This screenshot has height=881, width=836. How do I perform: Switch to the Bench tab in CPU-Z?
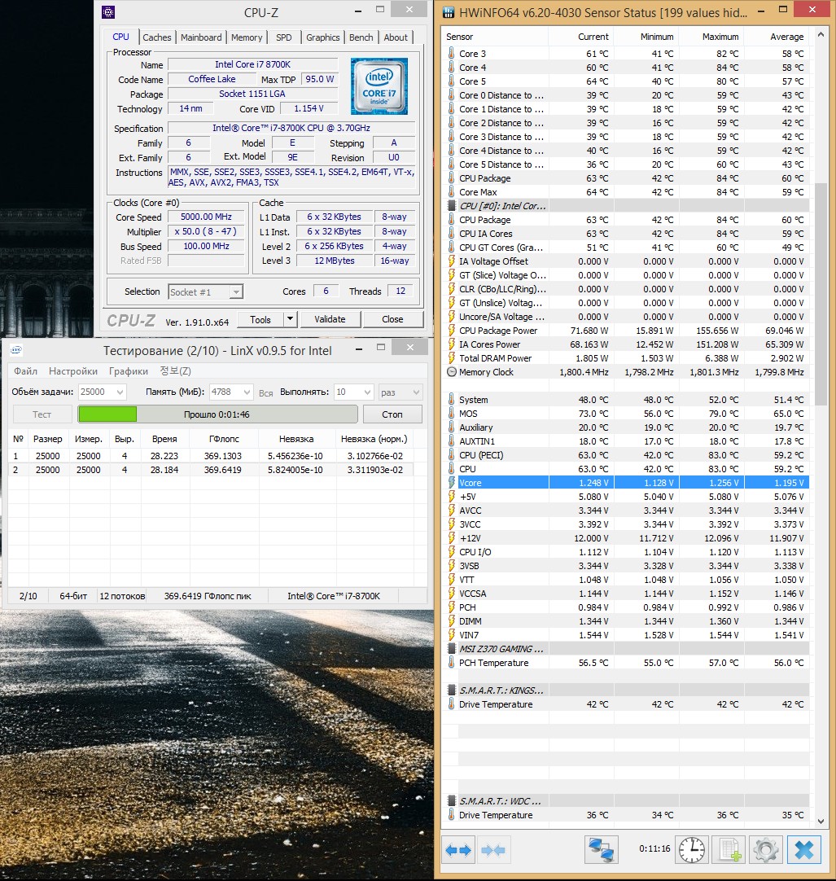(x=361, y=37)
